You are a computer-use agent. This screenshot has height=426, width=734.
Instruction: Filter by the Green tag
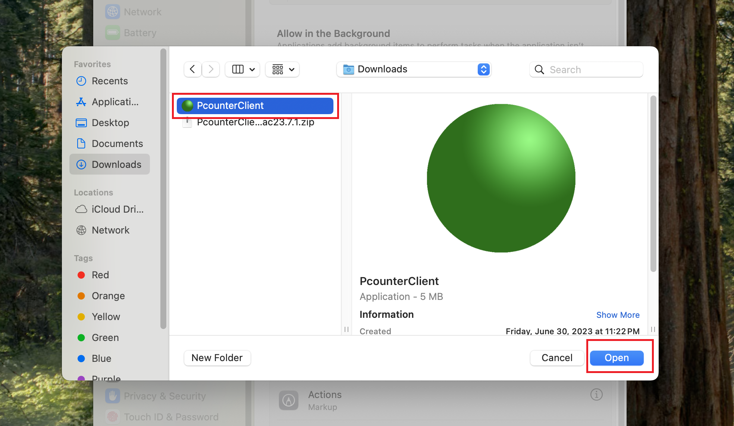point(104,338)
